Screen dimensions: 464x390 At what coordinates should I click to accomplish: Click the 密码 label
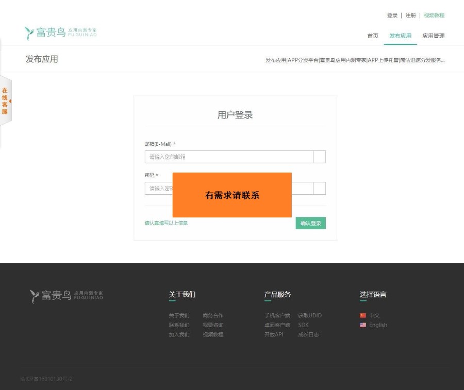coord(151,175)
